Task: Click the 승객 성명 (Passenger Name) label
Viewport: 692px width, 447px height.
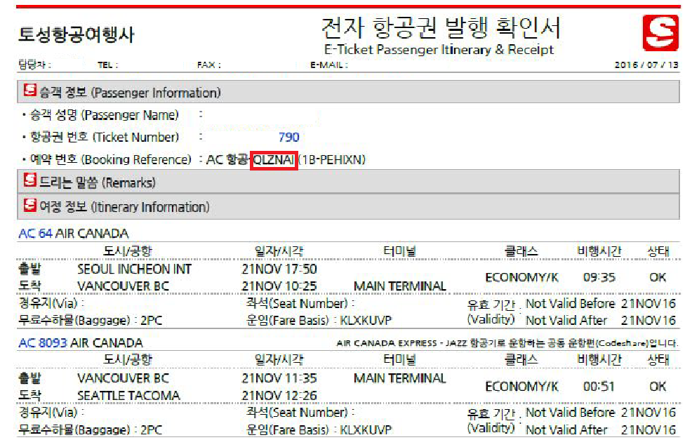Action: [x=104, y=115]
